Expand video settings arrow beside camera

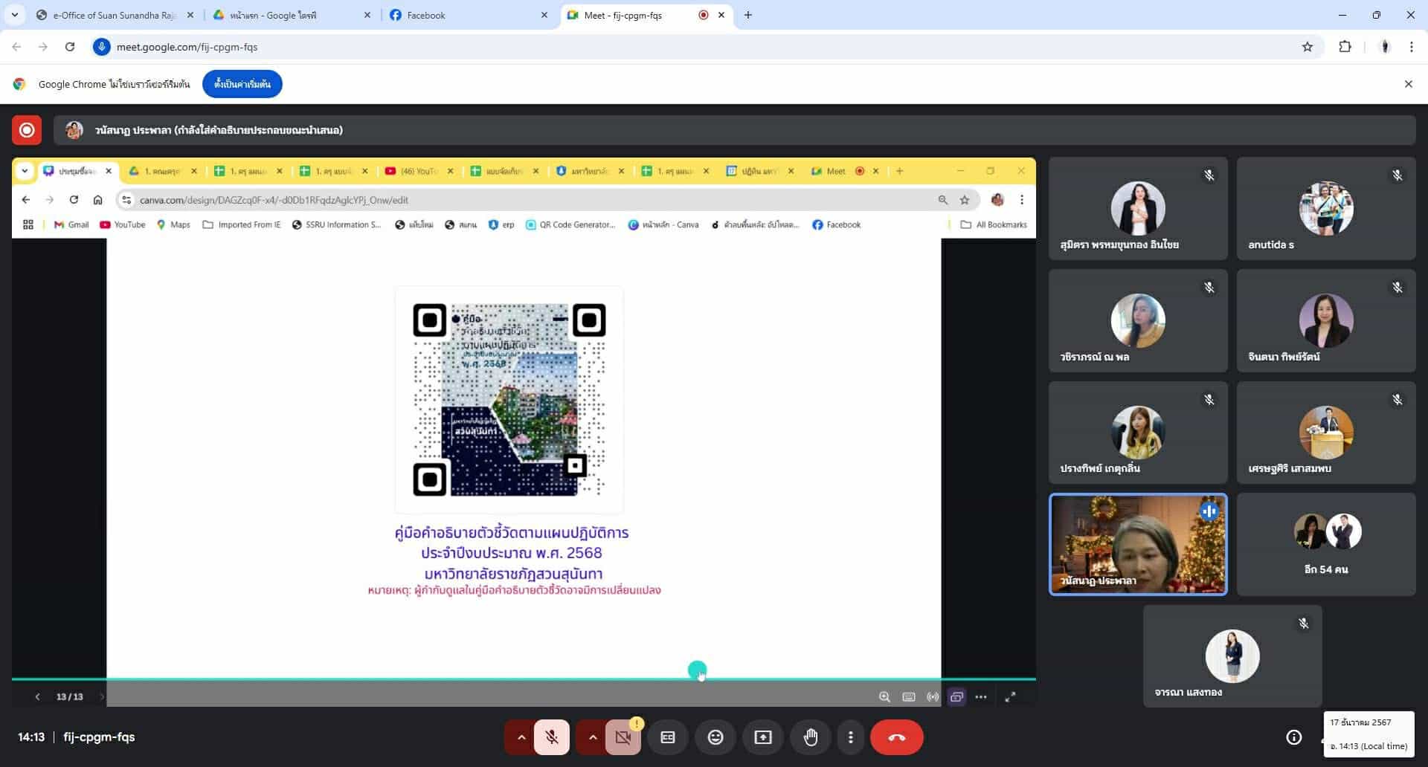point(592,737)
